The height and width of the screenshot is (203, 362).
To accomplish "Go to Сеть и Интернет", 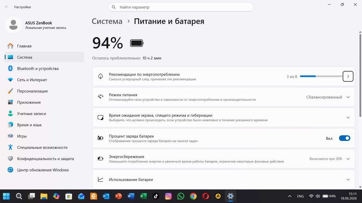I will [44, 80].
